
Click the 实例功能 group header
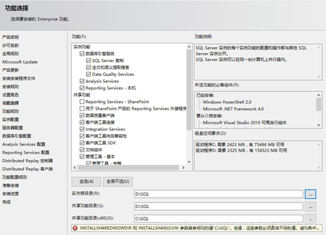(82, 47)
